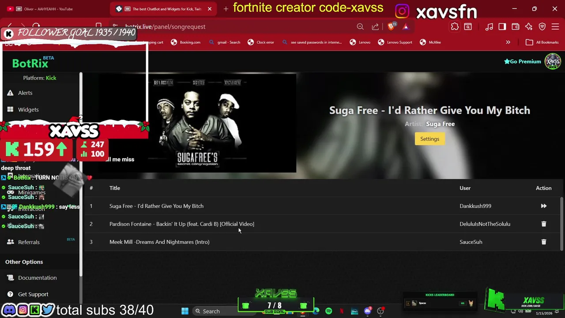The image size is (565, 318).
Task: Click the Action column header
Action: point(544,188)
